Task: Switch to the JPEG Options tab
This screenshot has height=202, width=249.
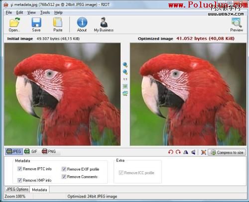Action: point(17,189)
